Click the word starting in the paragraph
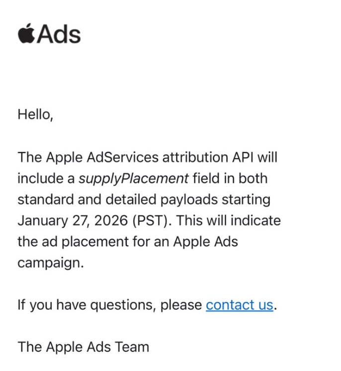 point(248,199)
